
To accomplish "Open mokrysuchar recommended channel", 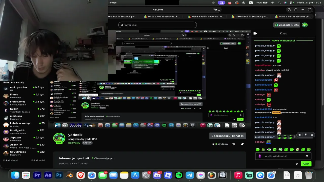I will (x=24, y=88).
